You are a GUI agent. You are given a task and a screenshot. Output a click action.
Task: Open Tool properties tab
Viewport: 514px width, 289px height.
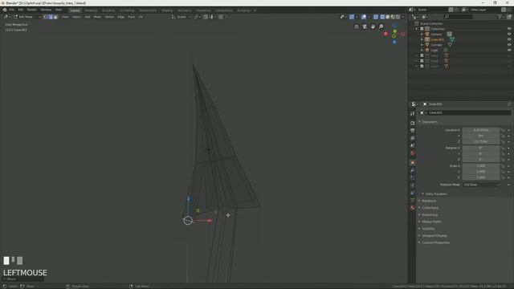pos(412,113)
